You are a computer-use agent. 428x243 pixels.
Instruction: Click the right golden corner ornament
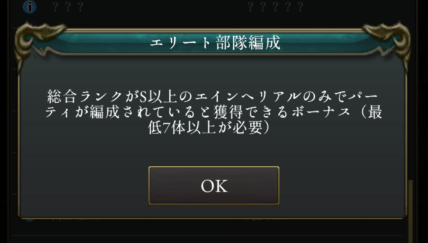(388, 41)
